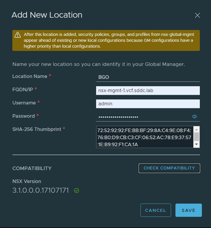Click the SHA-256 Thumbprint label
The width and height of the screenshot is (211, 228).
37,129
